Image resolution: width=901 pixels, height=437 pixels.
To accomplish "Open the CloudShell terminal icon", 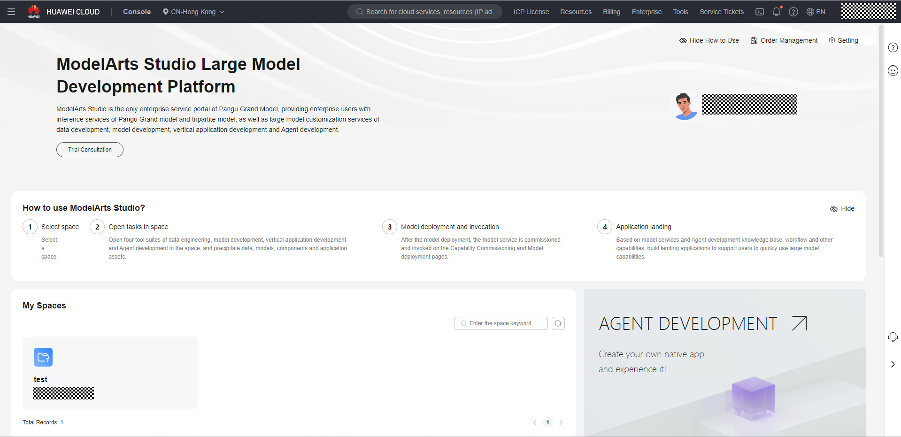I will pyautogui.click(x=759, y=12).
